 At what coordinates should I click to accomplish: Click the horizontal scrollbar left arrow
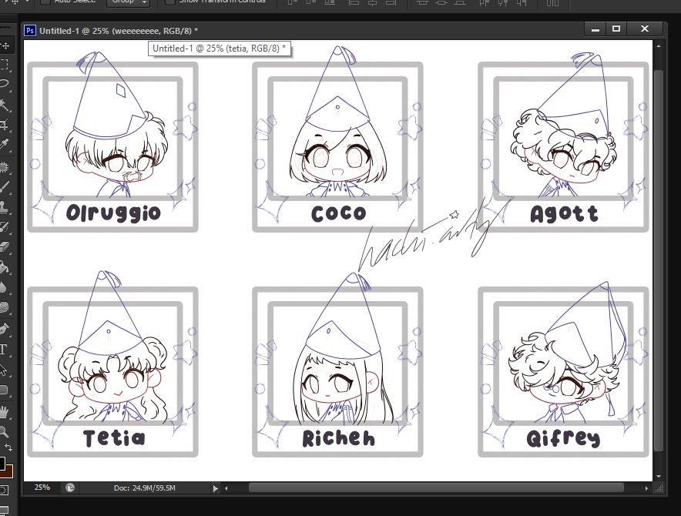(226, 488)
